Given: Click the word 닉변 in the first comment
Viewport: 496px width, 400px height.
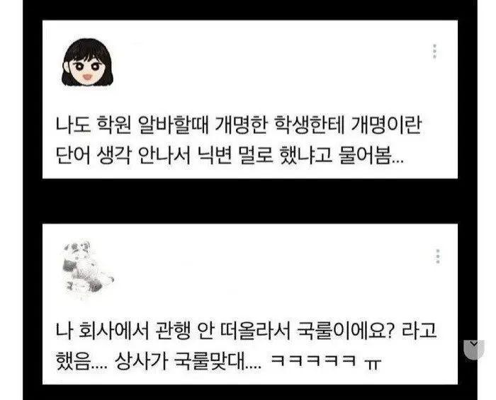Looking at the screenshot, I should (x=215, y=155).
